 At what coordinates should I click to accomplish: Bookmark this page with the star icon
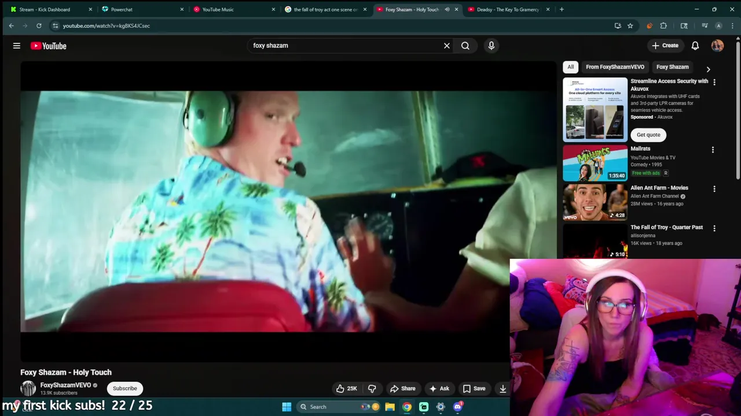pos(630,25)
